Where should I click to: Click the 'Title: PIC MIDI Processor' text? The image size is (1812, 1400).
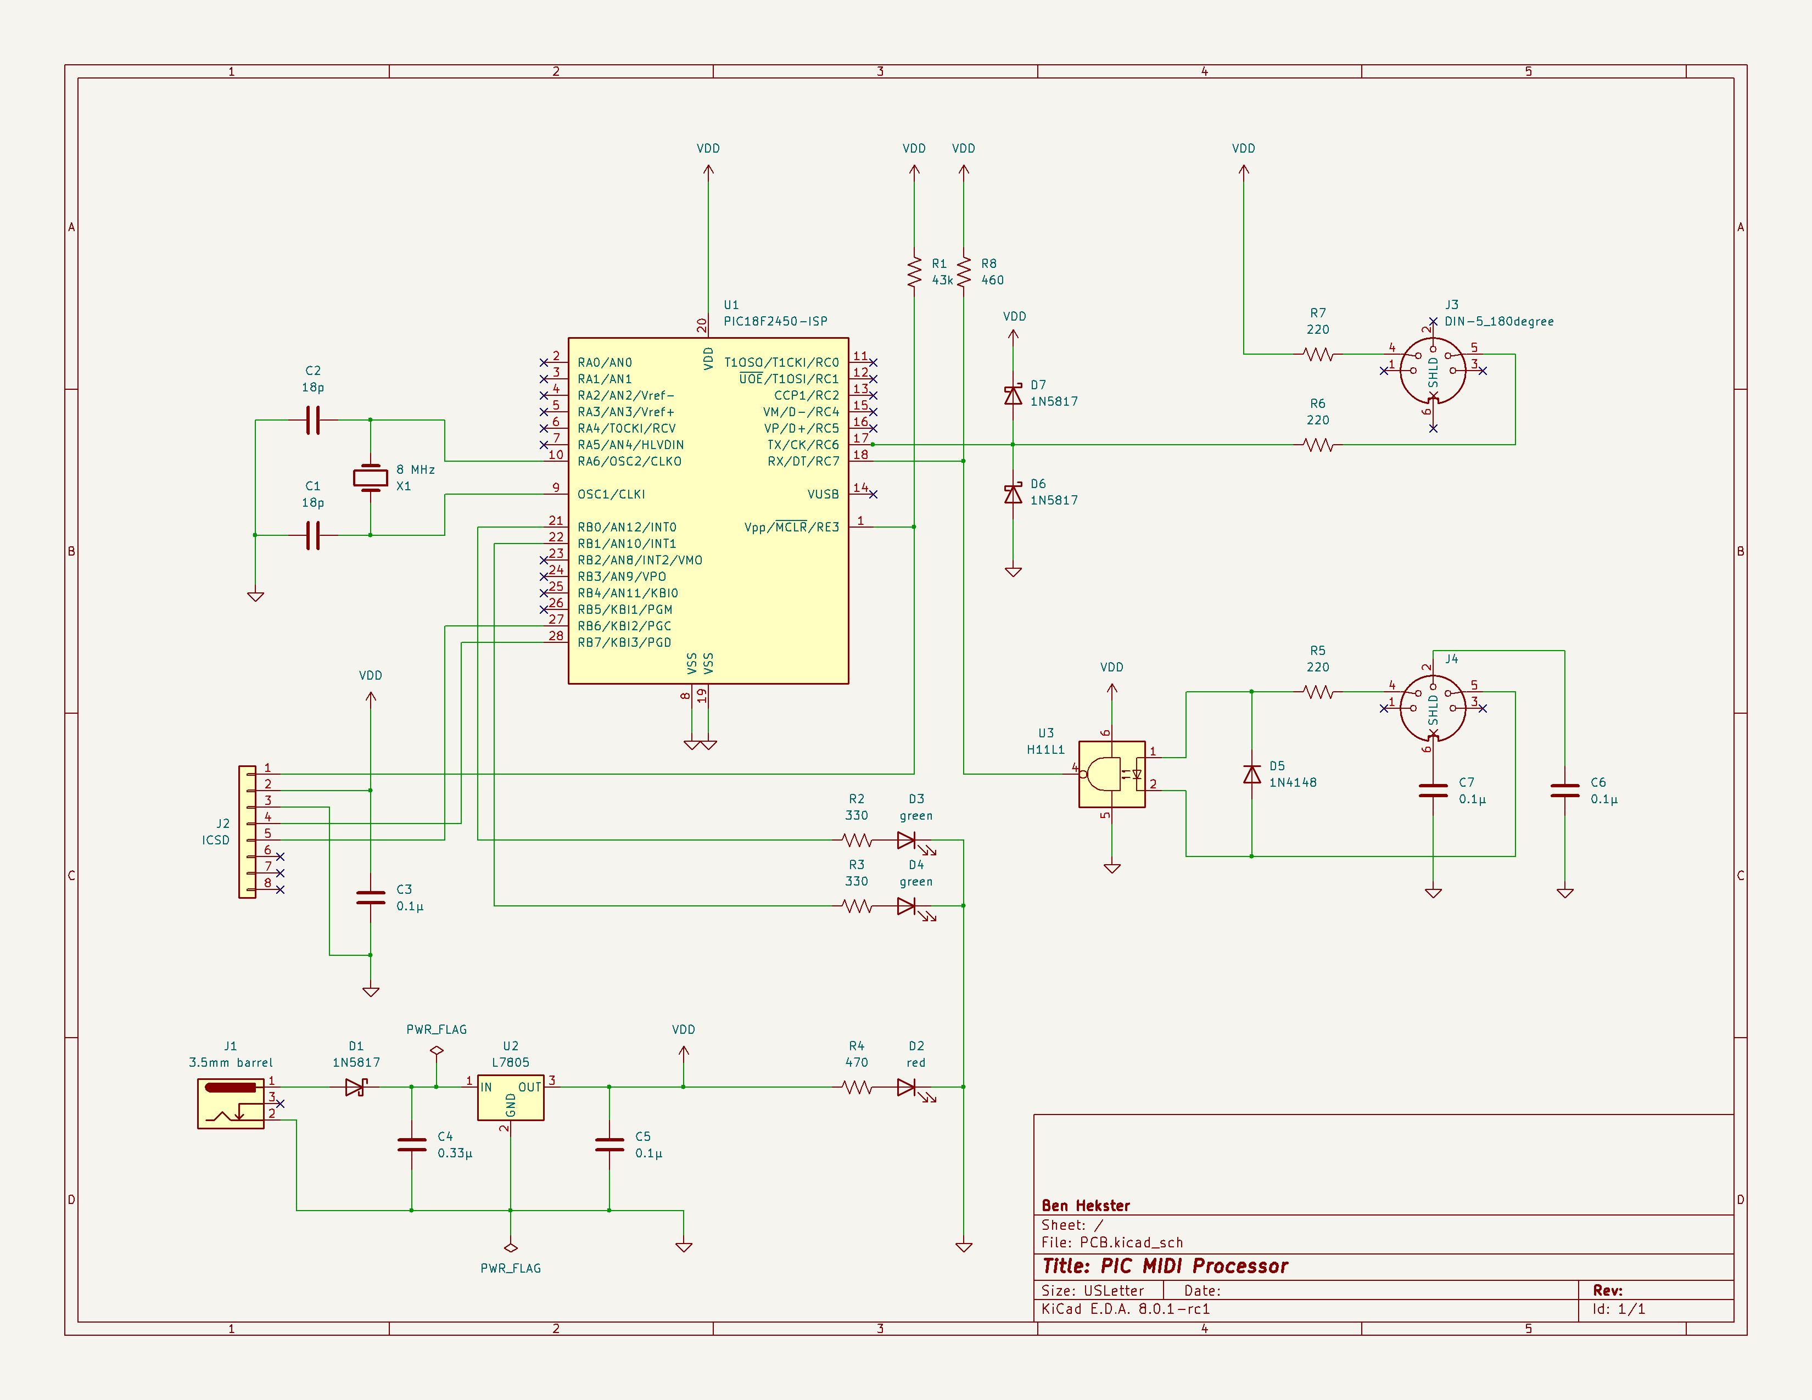[x=1165, y=1267]
